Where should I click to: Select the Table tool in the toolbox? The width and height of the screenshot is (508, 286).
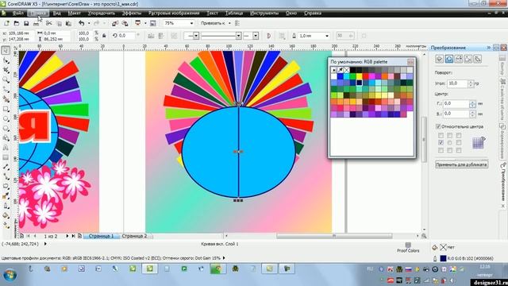point(6,157)
